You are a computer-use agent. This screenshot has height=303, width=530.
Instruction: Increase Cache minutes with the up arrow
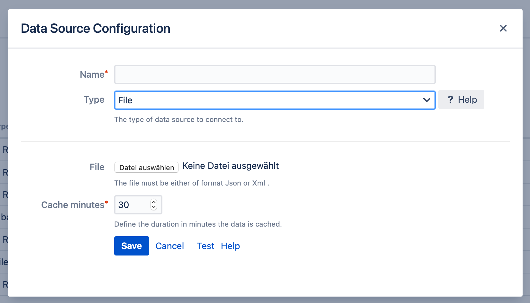154,202
